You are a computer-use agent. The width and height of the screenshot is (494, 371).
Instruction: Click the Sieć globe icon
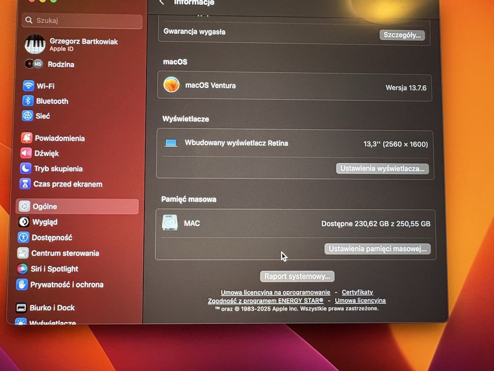[28, 116]
